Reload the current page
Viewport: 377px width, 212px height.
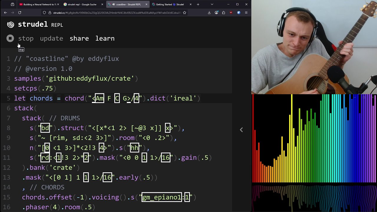coord(19,13)
